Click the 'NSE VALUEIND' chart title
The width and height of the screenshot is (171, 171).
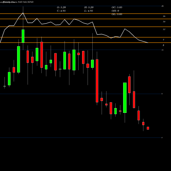point(26,2)
